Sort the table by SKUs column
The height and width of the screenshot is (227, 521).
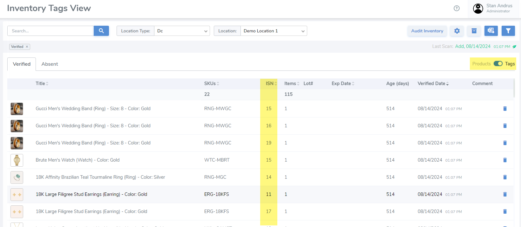tap(212, 83)
